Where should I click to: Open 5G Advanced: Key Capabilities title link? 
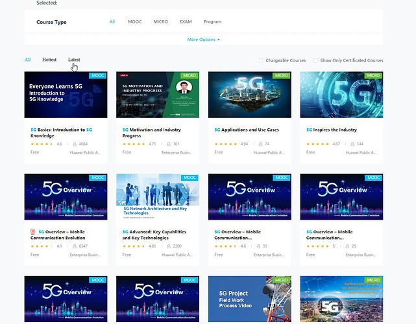point(154,235)
